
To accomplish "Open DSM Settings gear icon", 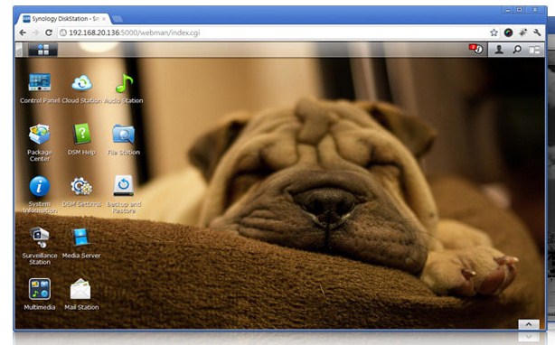I will point(81,186).
